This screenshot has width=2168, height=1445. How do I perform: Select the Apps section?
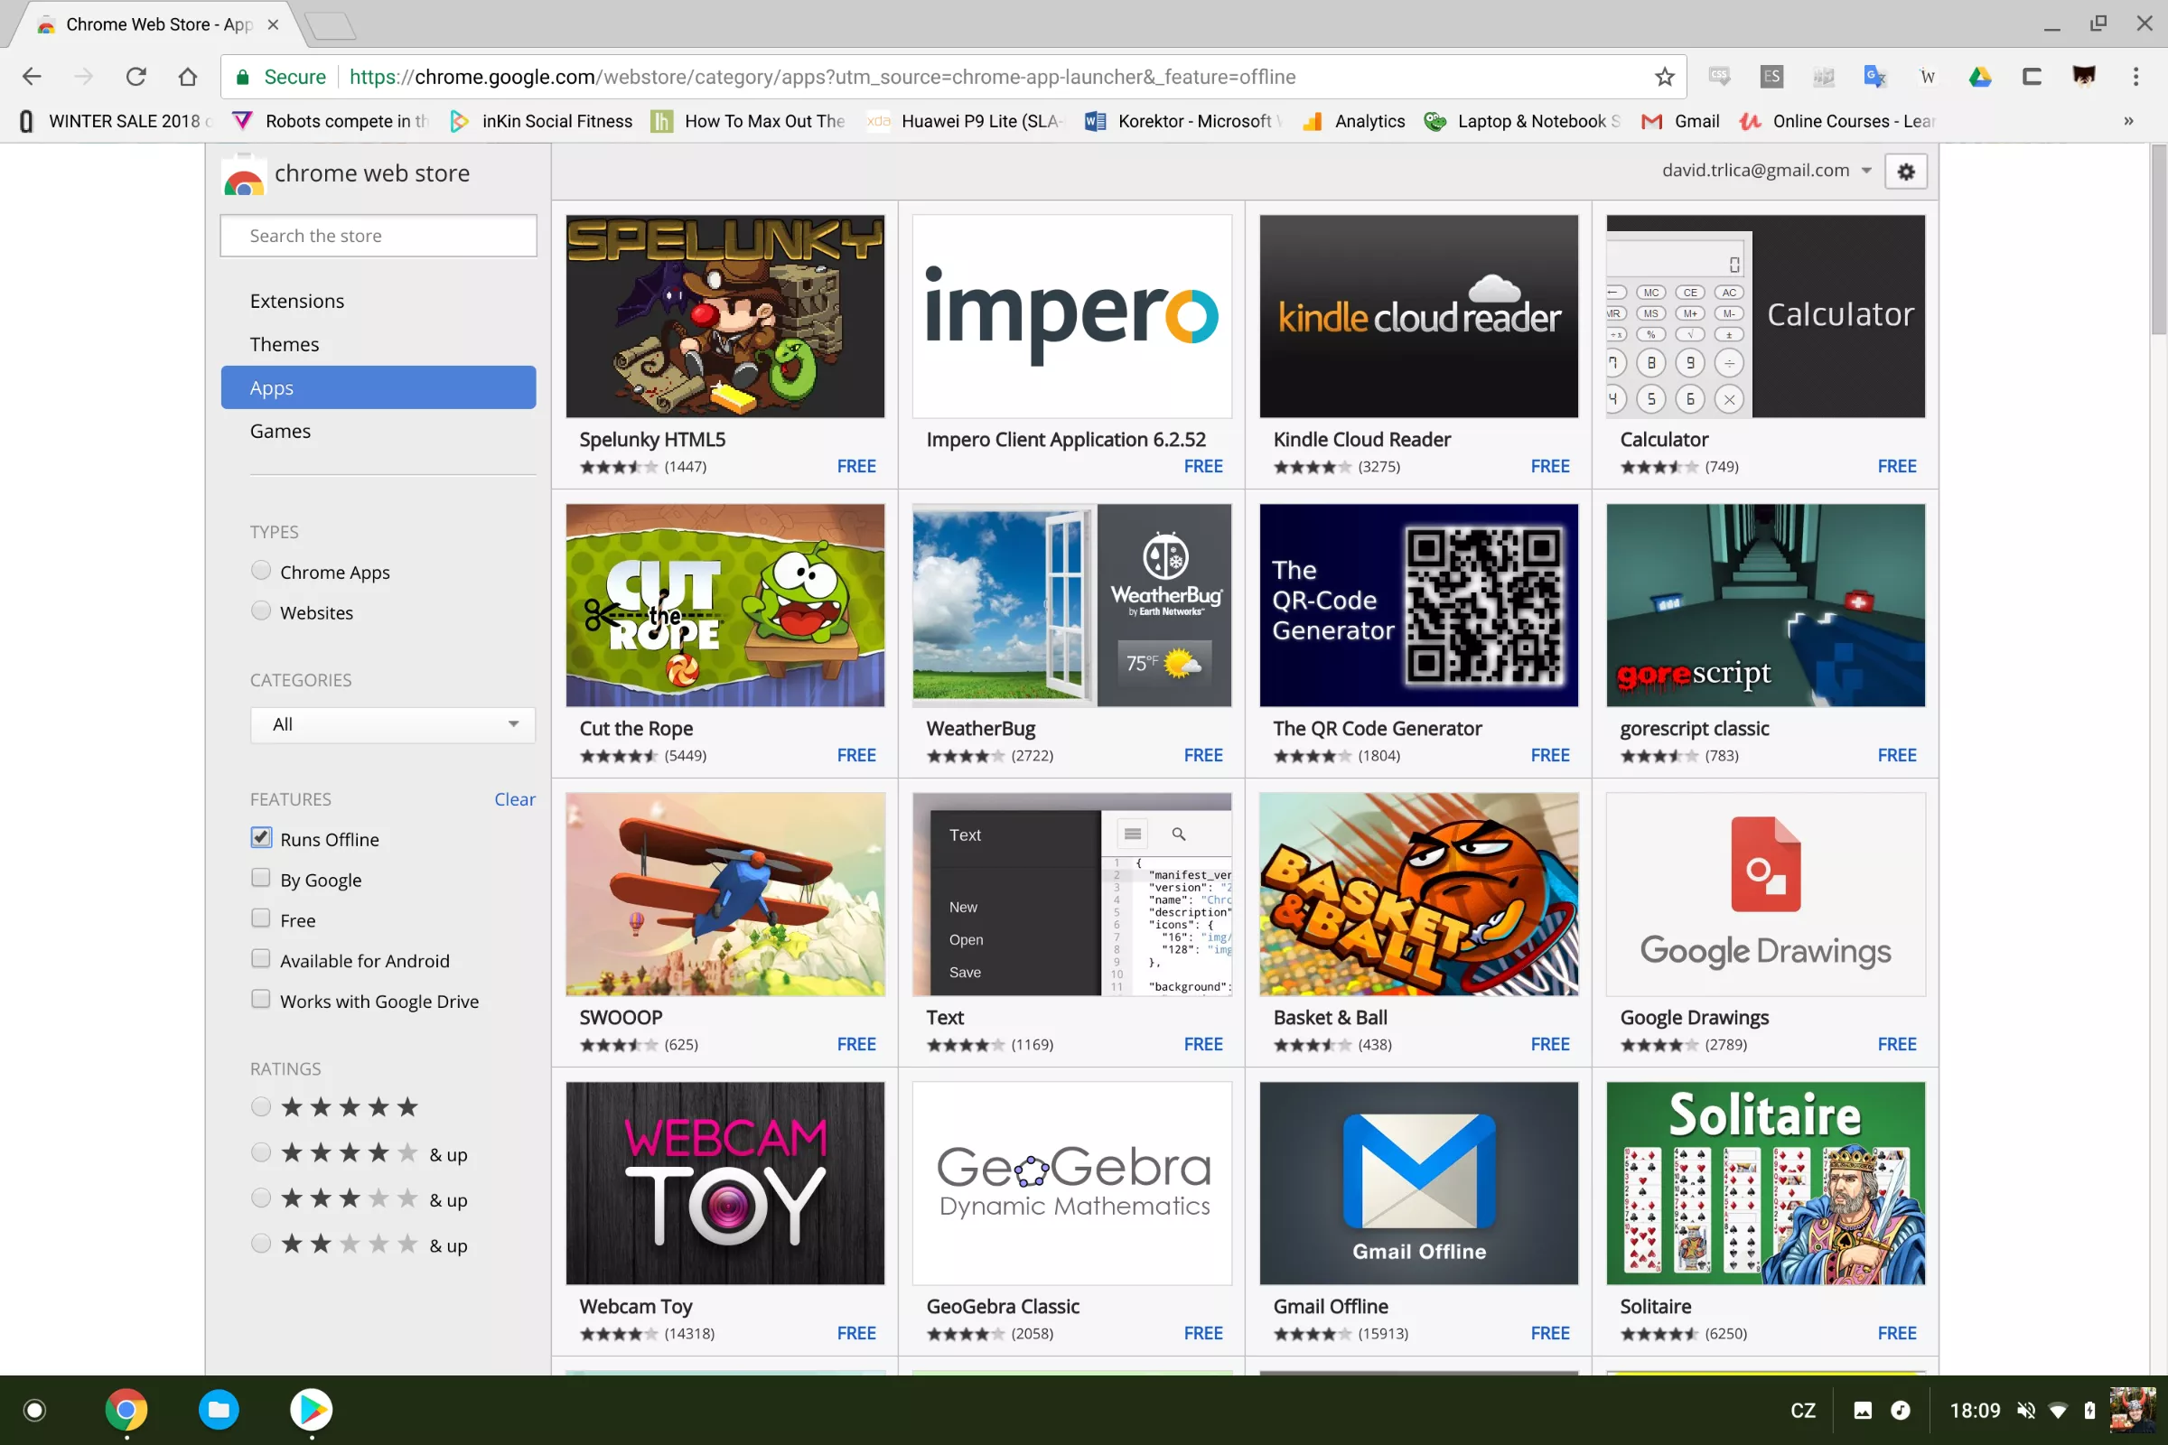click(x=378, y=388)
